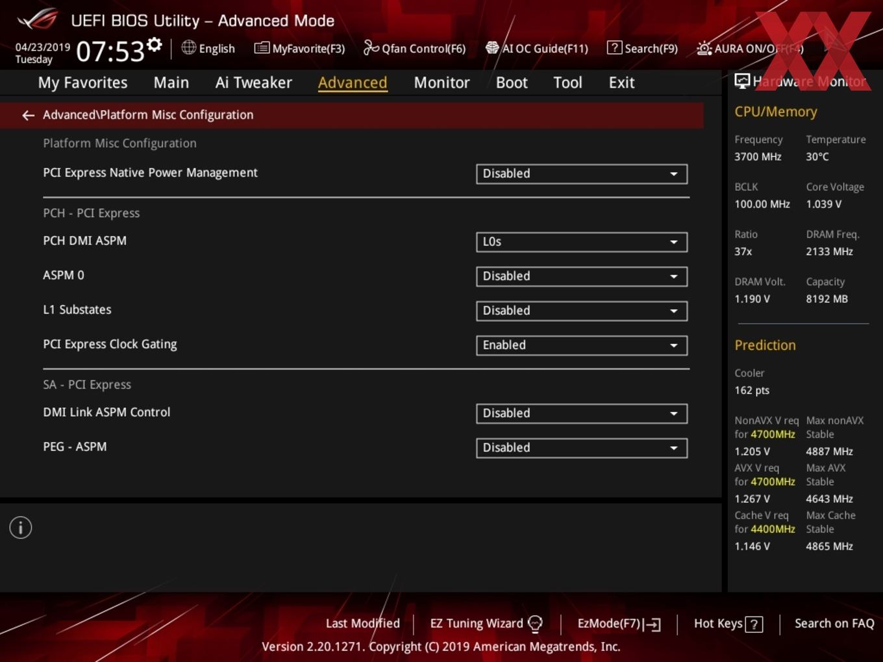Click the 162 pts cooler score
The width and height of the screenshot is (883, 662).
pos(752,390)
